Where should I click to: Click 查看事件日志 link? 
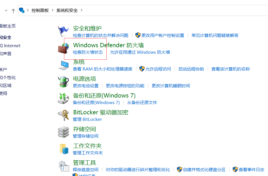[x=251, y=169]
